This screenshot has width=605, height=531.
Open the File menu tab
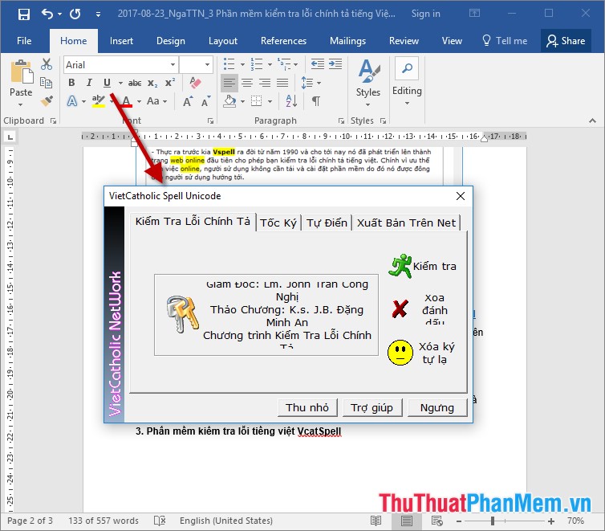(24, 41)
